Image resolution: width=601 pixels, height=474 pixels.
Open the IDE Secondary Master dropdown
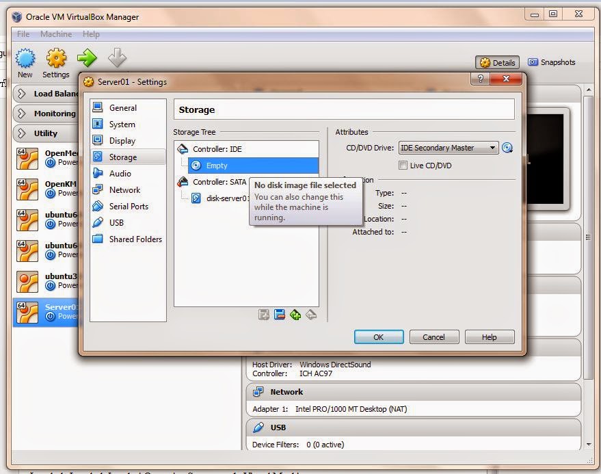449,148
